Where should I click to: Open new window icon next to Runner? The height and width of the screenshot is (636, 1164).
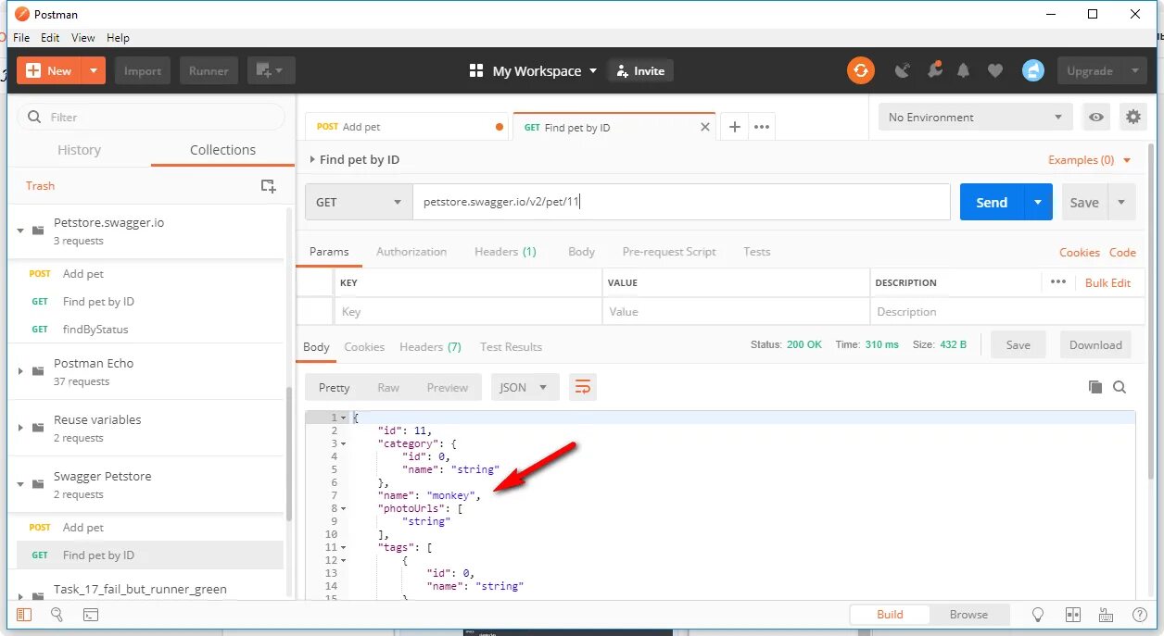271,70
